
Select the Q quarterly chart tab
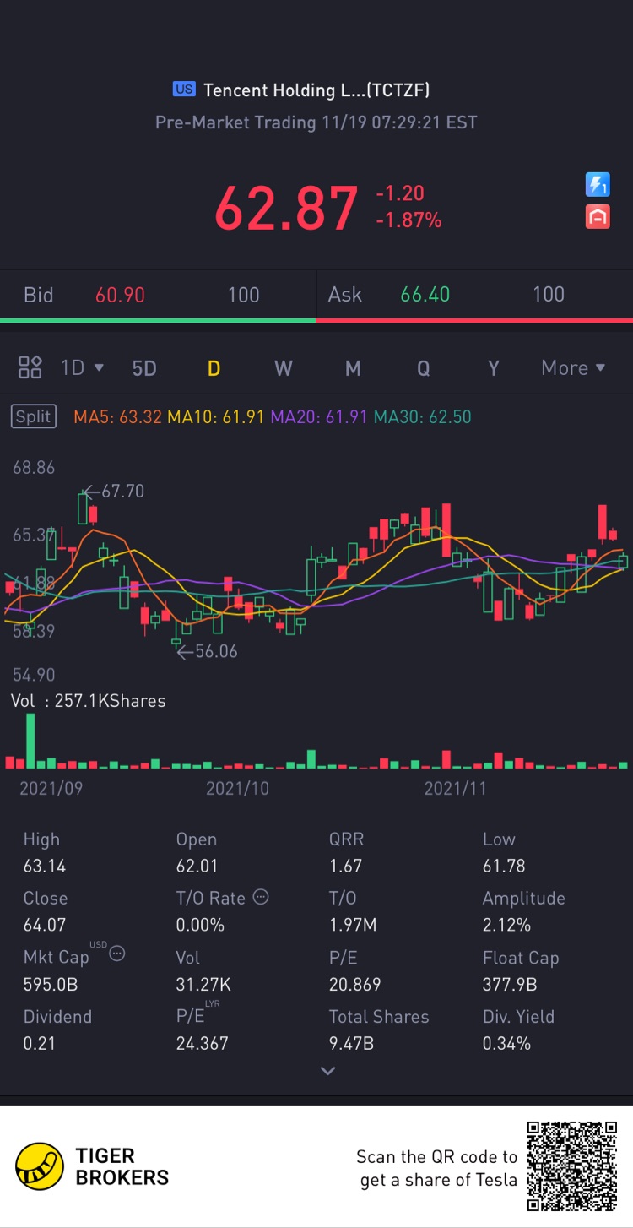[x=423, y=368]
